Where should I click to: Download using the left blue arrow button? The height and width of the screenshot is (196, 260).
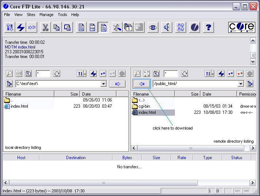click(x=142, y=84)
